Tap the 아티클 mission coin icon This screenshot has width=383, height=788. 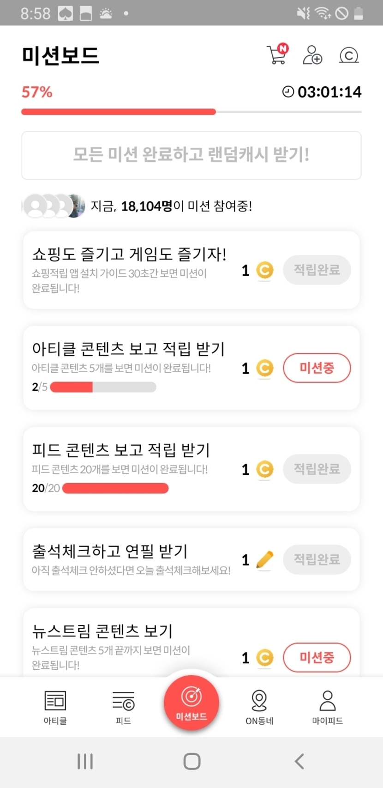pyautogui.click(x=264, y=368)
